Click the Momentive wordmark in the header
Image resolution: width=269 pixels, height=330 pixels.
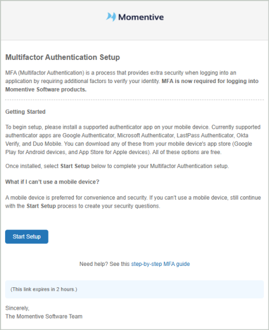(141, 17)
